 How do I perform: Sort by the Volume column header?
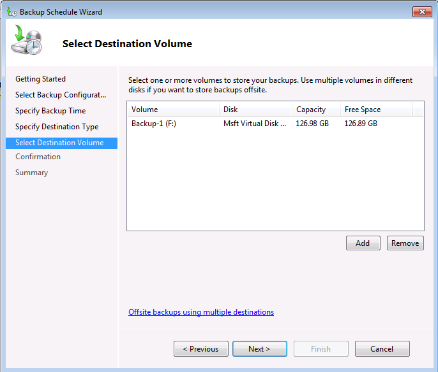click(x=173, y=109)
